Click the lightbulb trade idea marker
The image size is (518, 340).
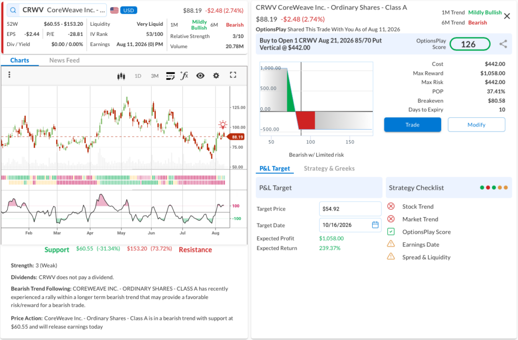pos(223,124)
